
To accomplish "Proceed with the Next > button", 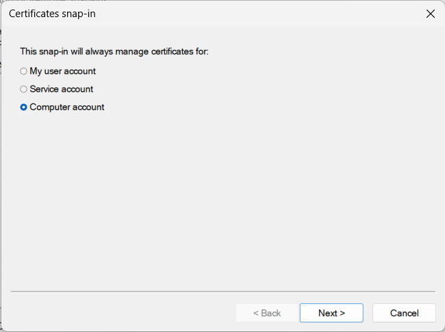I will pos(331,313).
